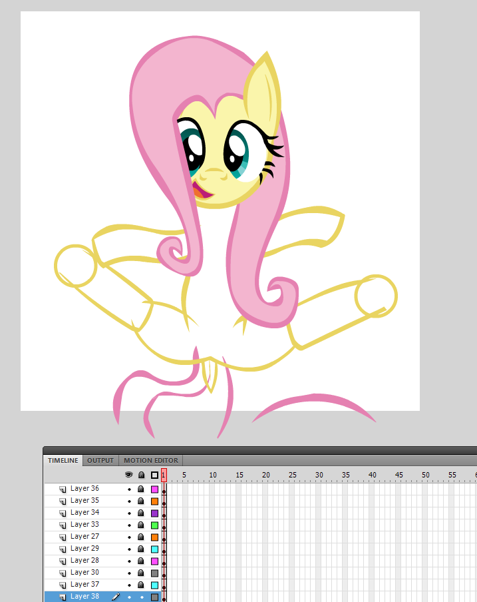
Task: Select the 'Layer 28' name
Action: pos(84,560)
